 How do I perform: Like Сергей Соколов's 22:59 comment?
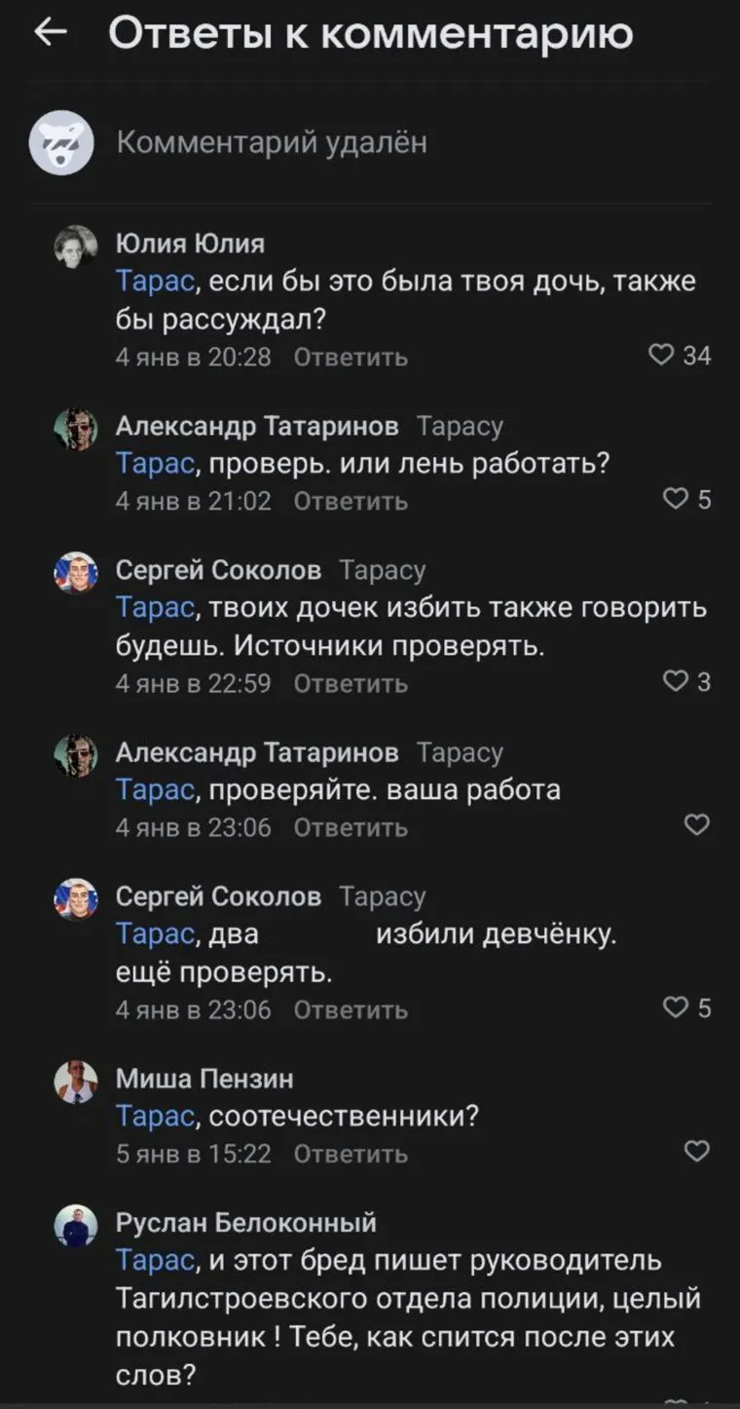coord(675,682)
